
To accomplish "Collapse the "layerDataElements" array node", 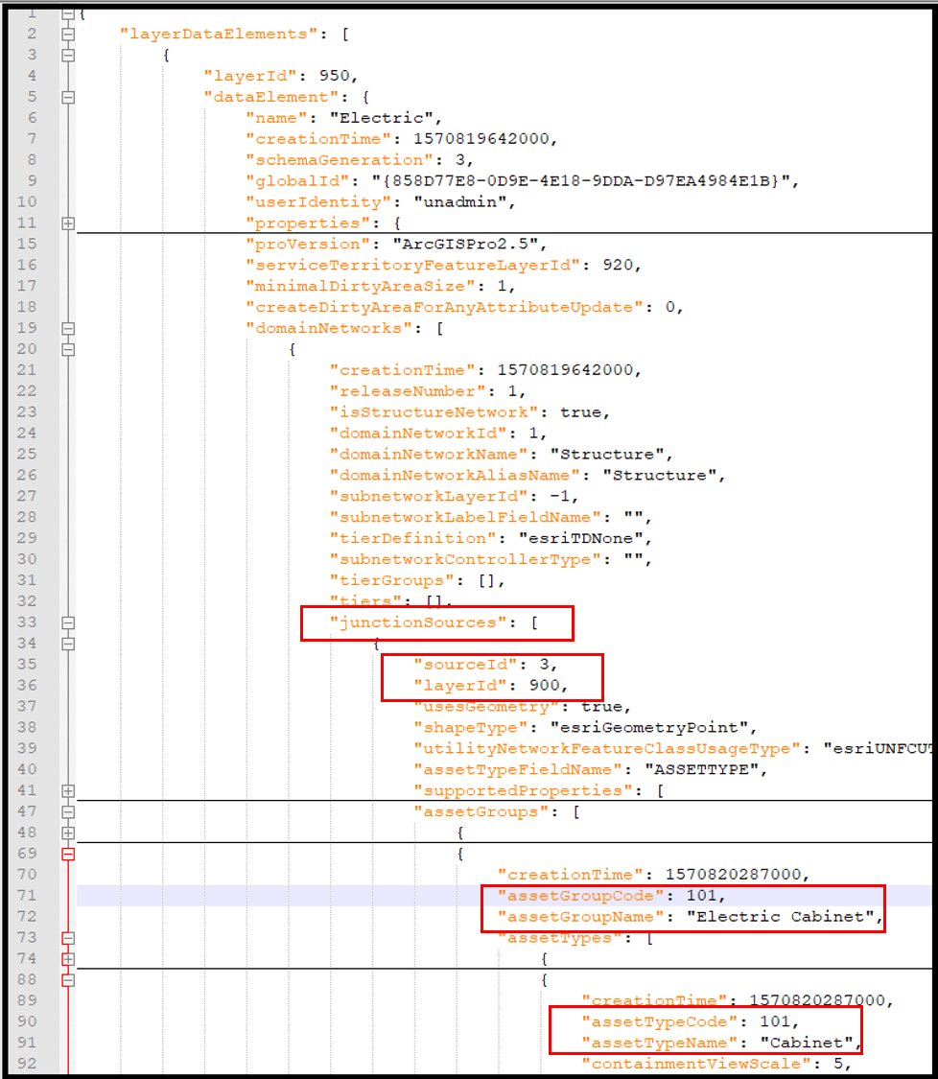I will click(x=66, y=33).
